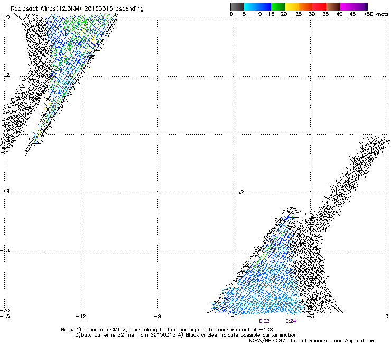Click the '15' legend tick label
Image resolution: width=391 pixels, height=344 pixels.
271,14
